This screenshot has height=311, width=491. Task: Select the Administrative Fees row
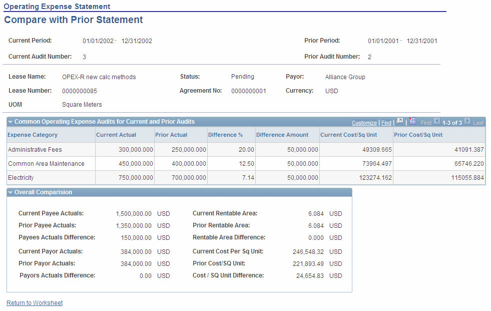(35, 150)
